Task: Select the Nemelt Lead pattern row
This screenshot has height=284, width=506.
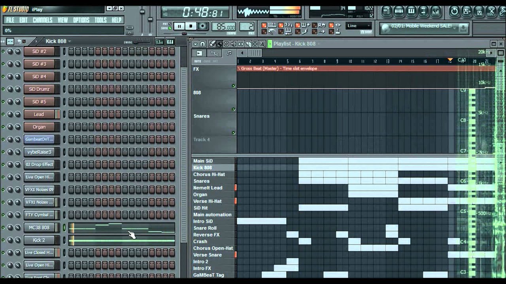Action: 213,188
